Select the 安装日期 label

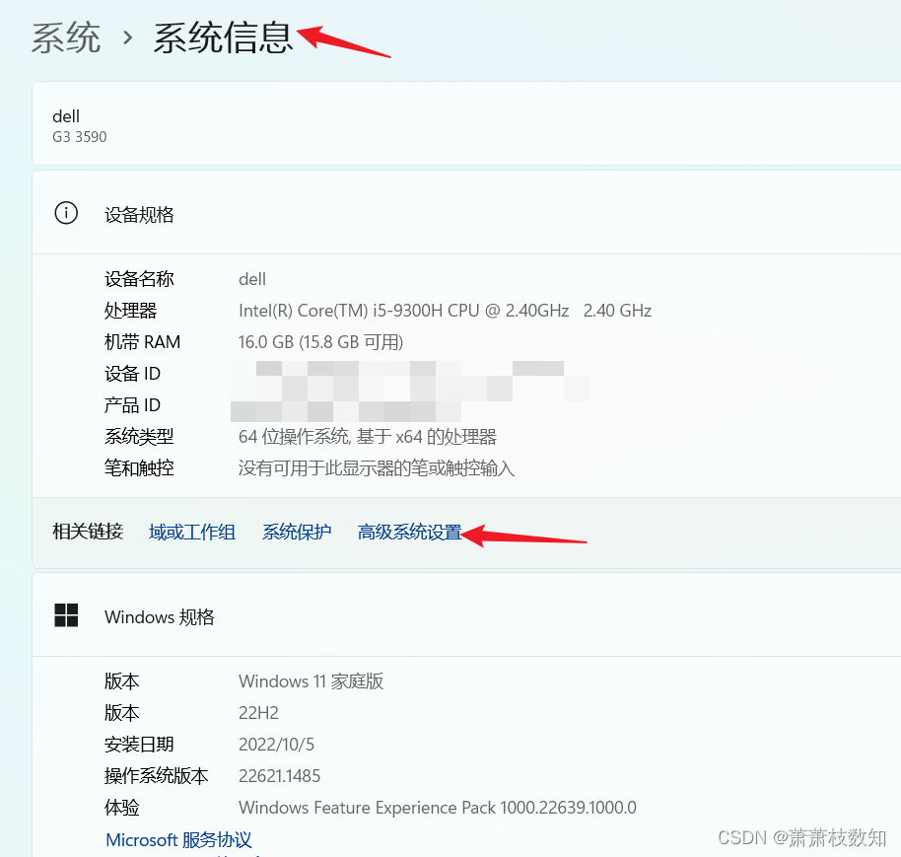point(139,745)
